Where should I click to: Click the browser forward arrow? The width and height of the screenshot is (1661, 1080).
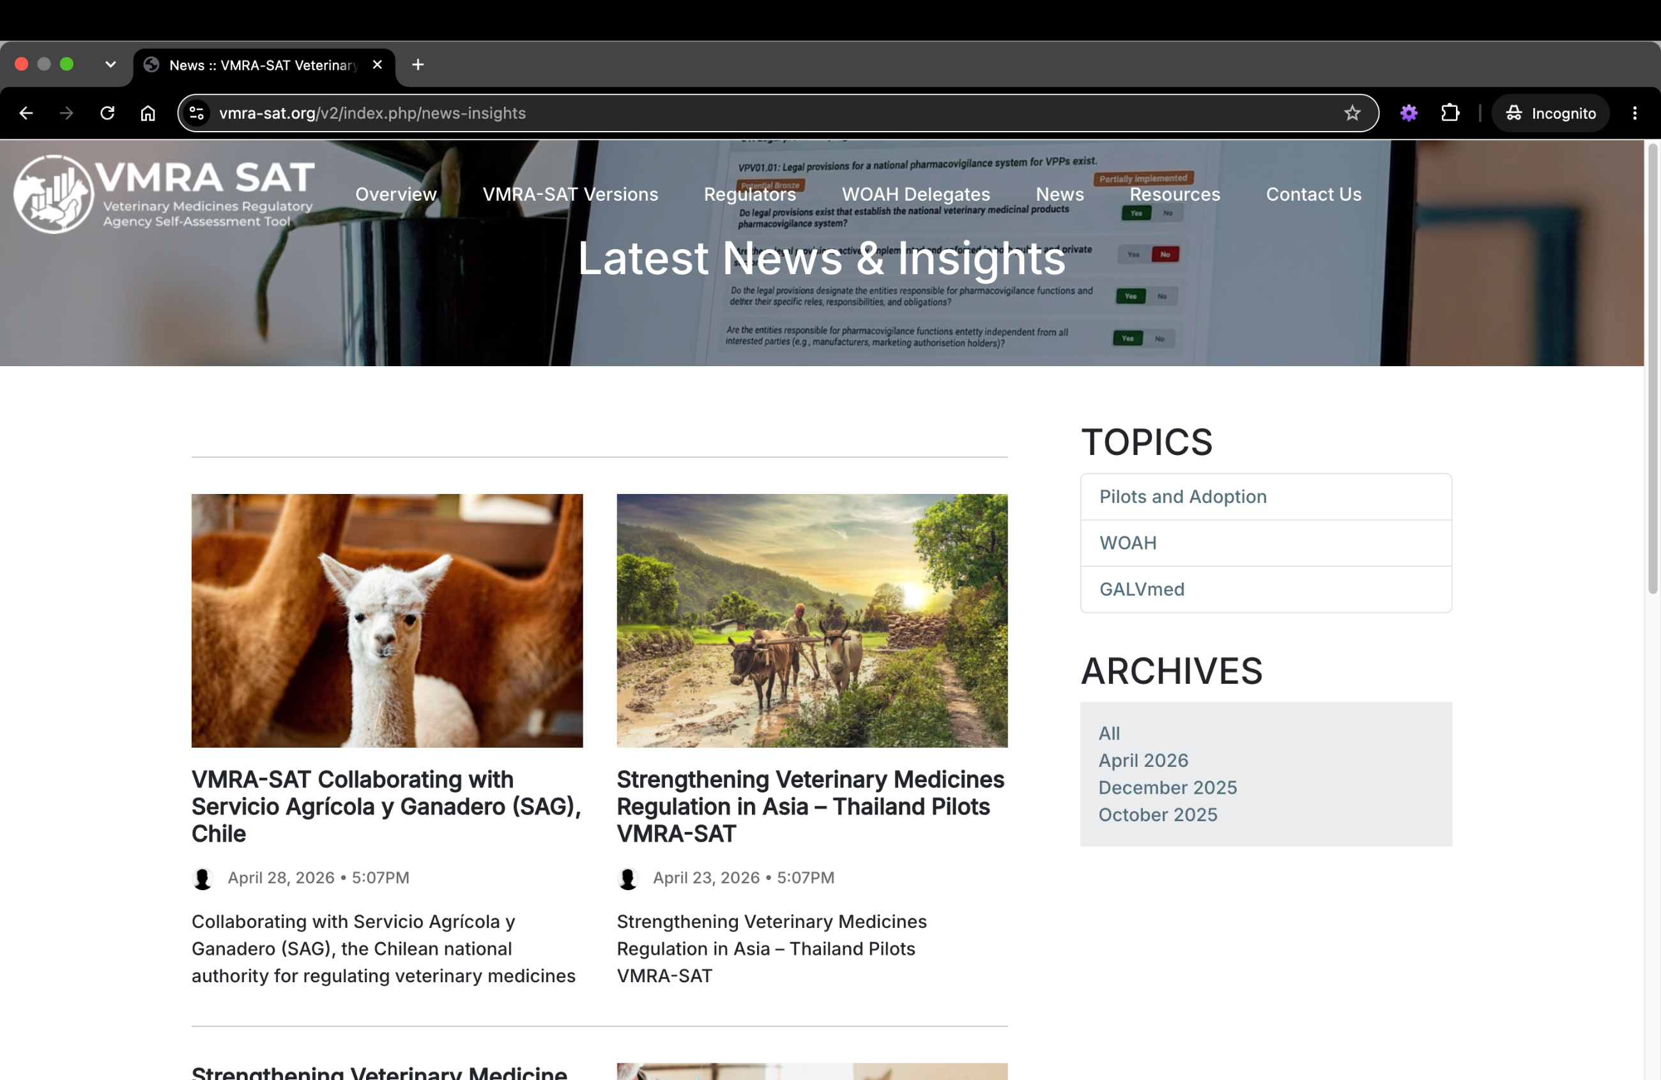66,113
